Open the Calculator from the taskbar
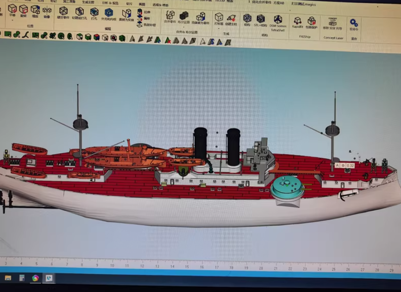 pyautogui.click(x=22, y=278)
